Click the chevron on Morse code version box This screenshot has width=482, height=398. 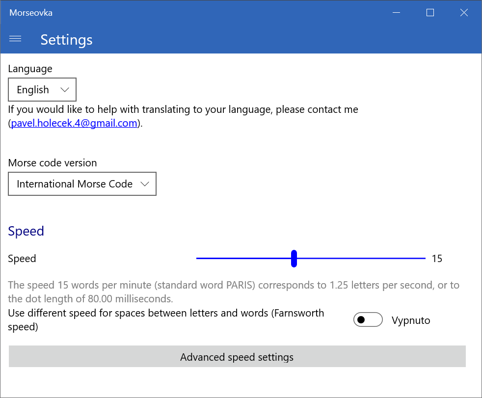145,184
